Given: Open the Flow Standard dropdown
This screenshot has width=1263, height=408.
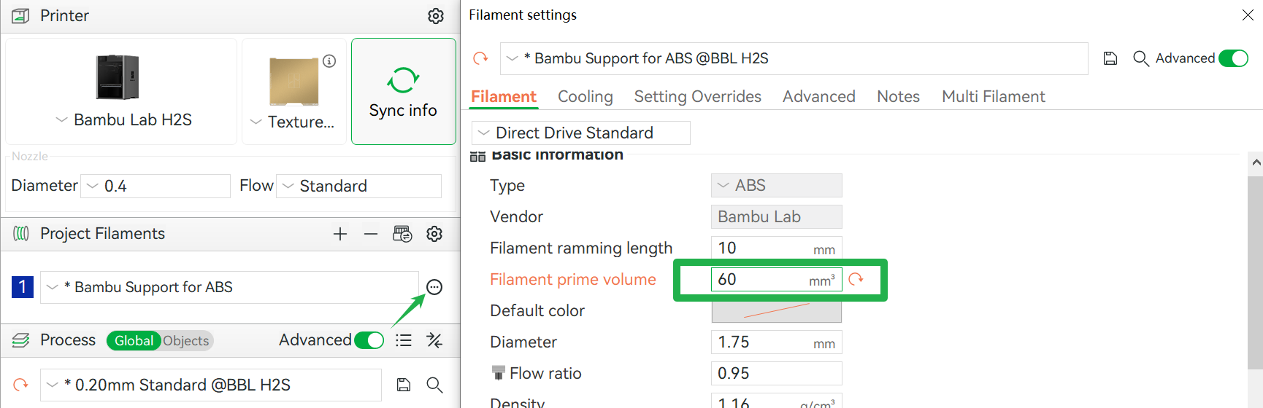Looking at the screenshot, I should click(359, 186).
